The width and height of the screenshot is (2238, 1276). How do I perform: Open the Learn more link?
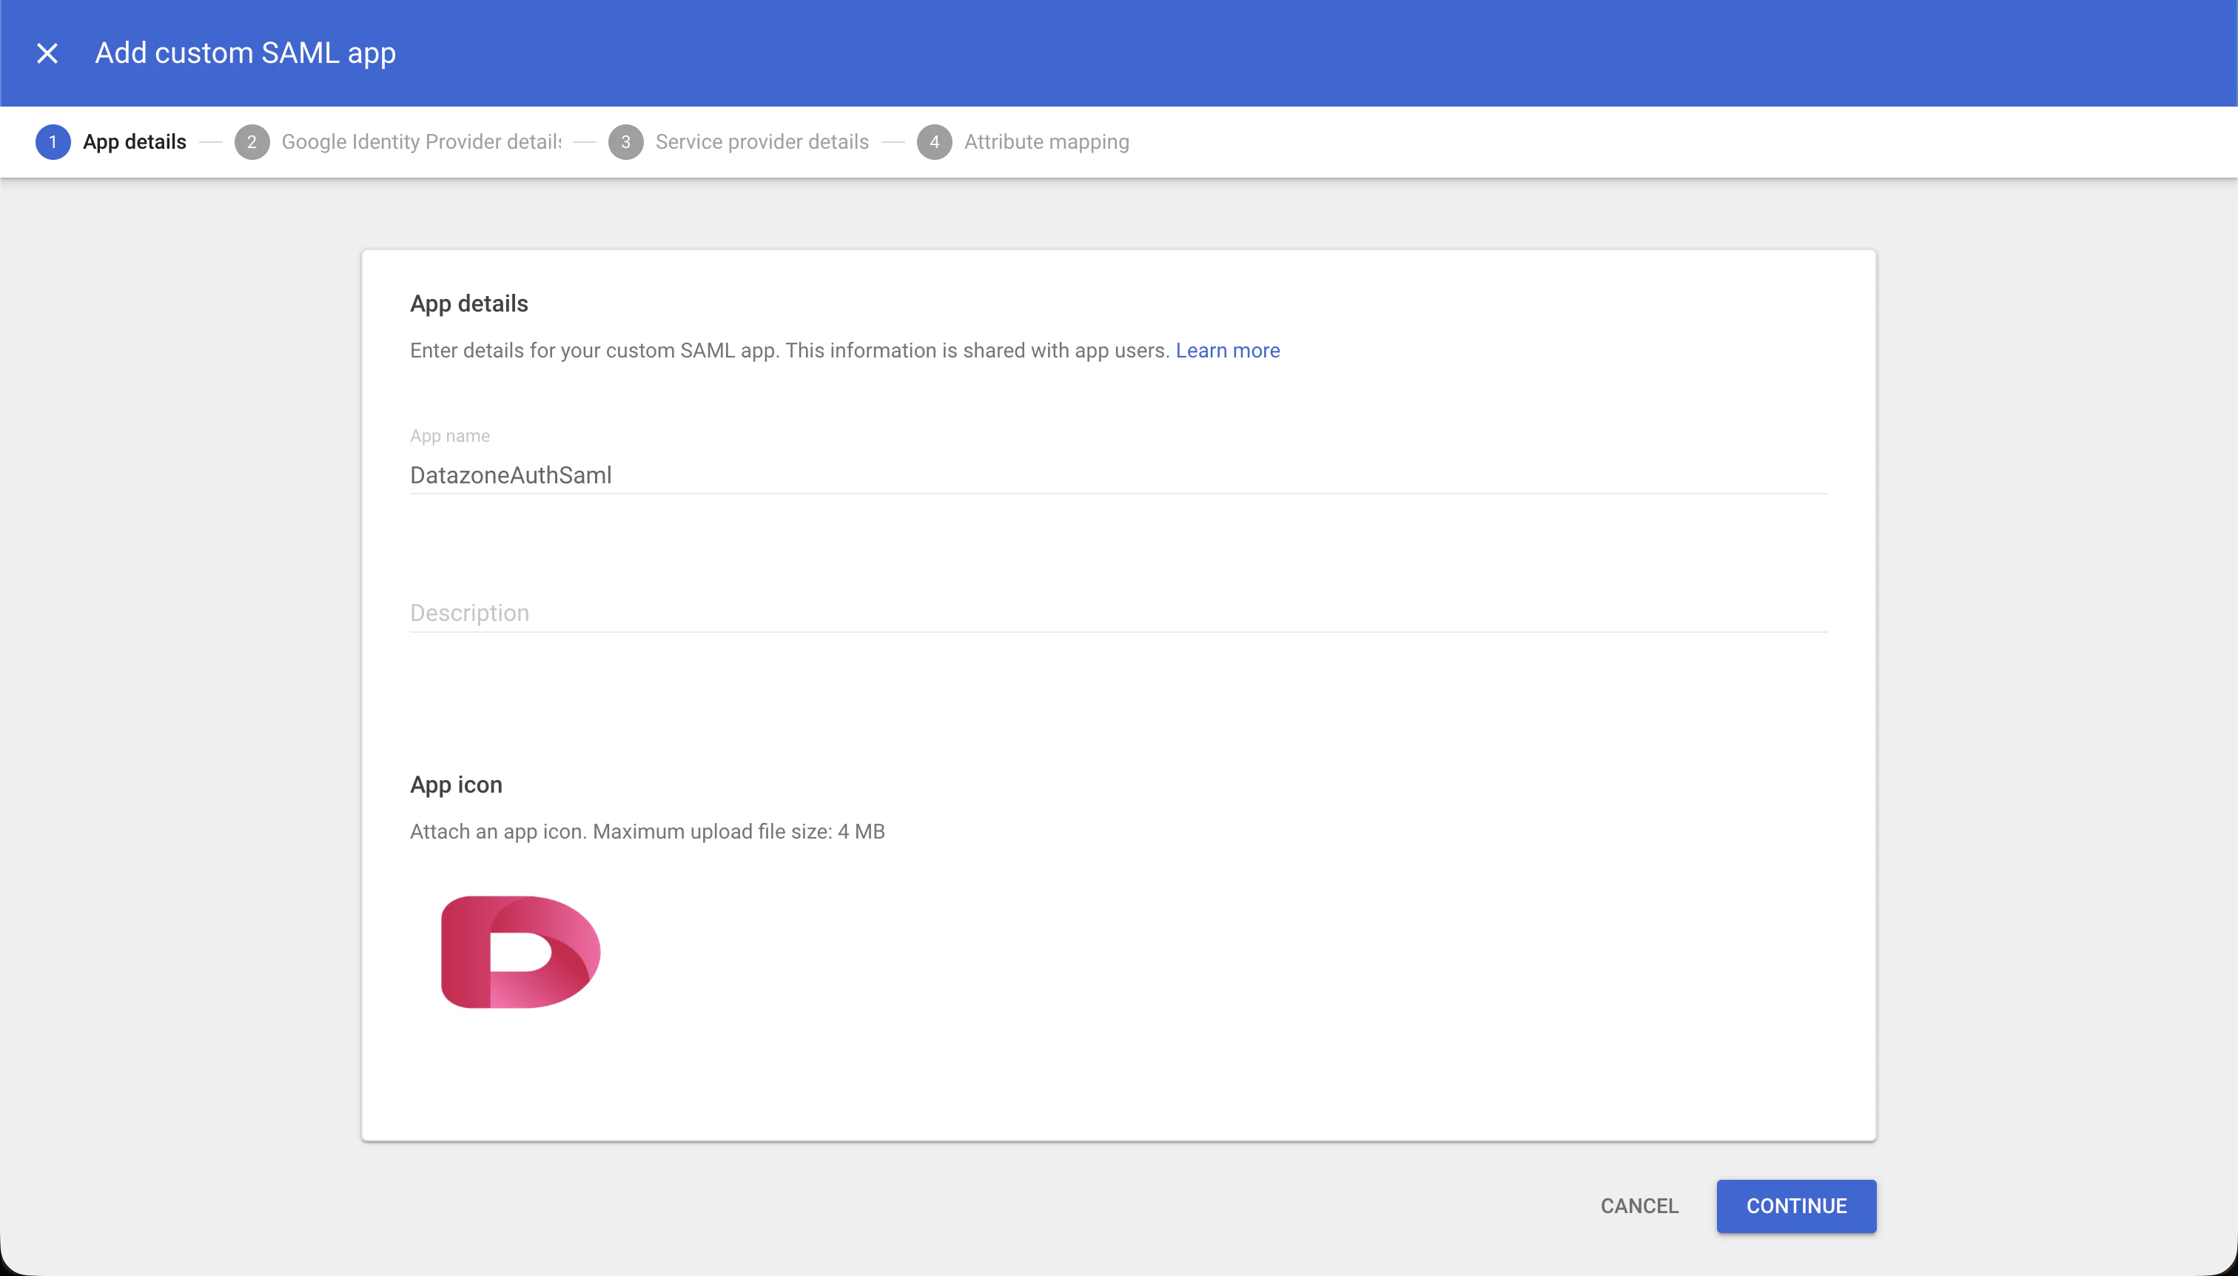pos(1228,349)
